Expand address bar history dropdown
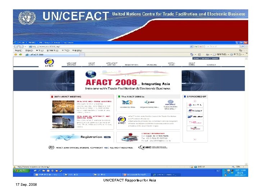Viewport: 259px width, 194px height. [191, 47]
